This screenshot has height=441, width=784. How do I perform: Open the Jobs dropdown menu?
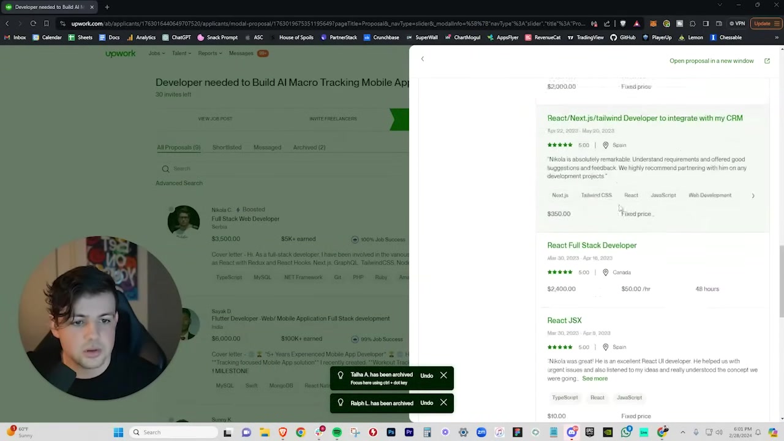[156, 53]
